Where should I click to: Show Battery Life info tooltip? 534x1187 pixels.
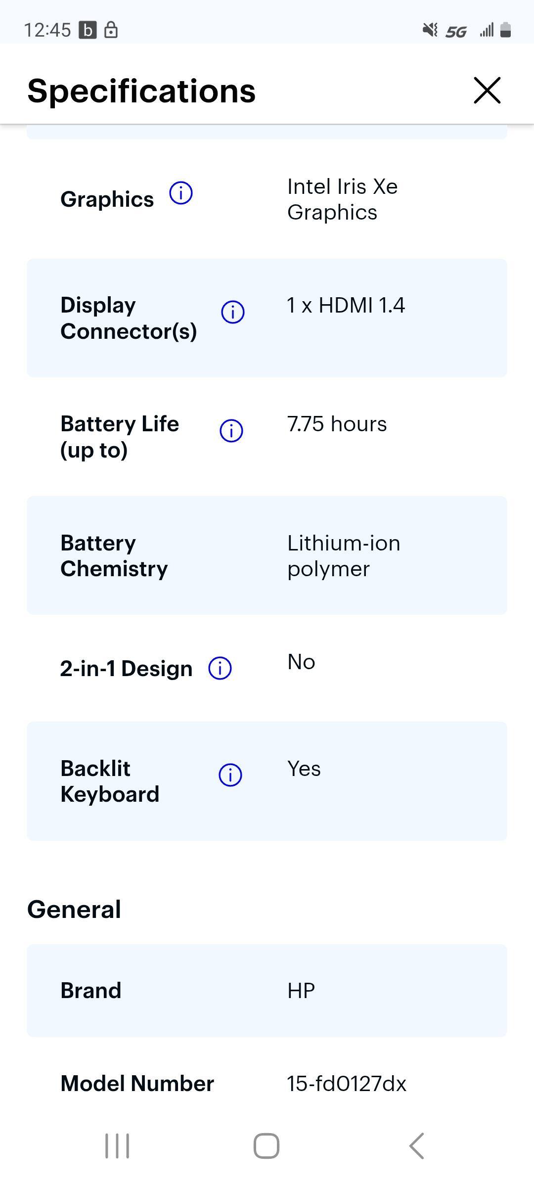coord(231,431)
